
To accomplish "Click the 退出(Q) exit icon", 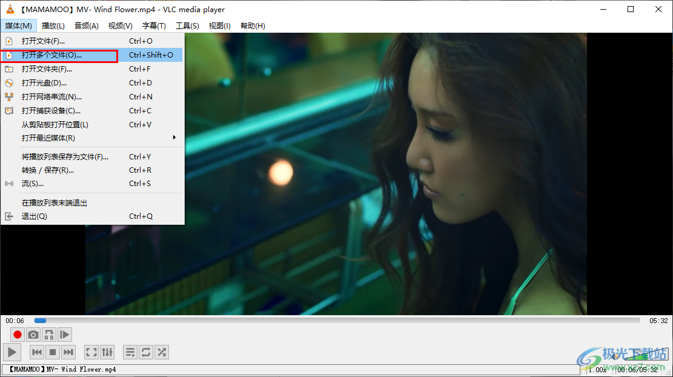I will click(9, 216).
